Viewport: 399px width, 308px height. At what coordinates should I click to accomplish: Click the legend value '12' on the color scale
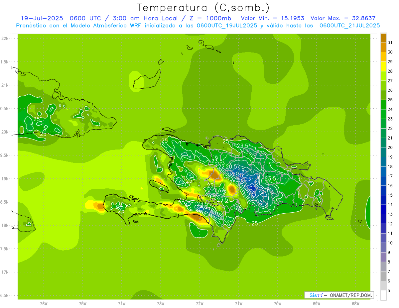(390, 224)
